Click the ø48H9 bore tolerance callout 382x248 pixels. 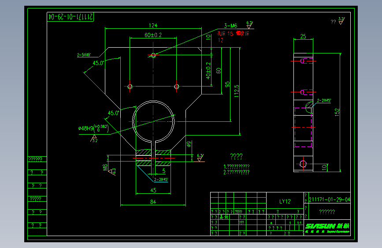click(93, 128)
